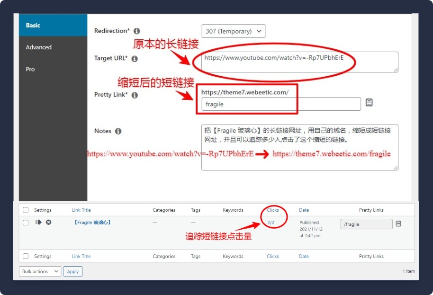433x295 pixels.
Task: Click the redirect arrow icon in Fragile row
Action: point(38,223)
